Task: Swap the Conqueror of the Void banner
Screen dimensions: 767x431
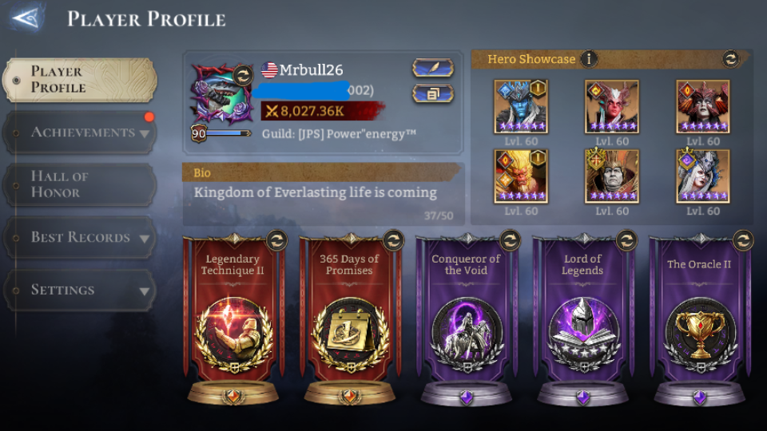Action: tap(510, 240)
